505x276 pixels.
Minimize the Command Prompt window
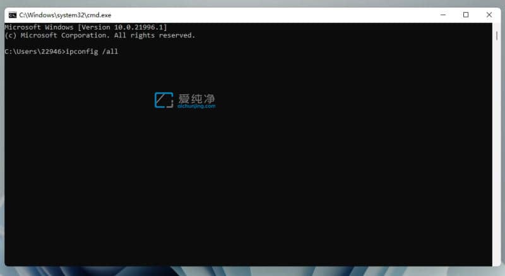click(x=443, y=15)
